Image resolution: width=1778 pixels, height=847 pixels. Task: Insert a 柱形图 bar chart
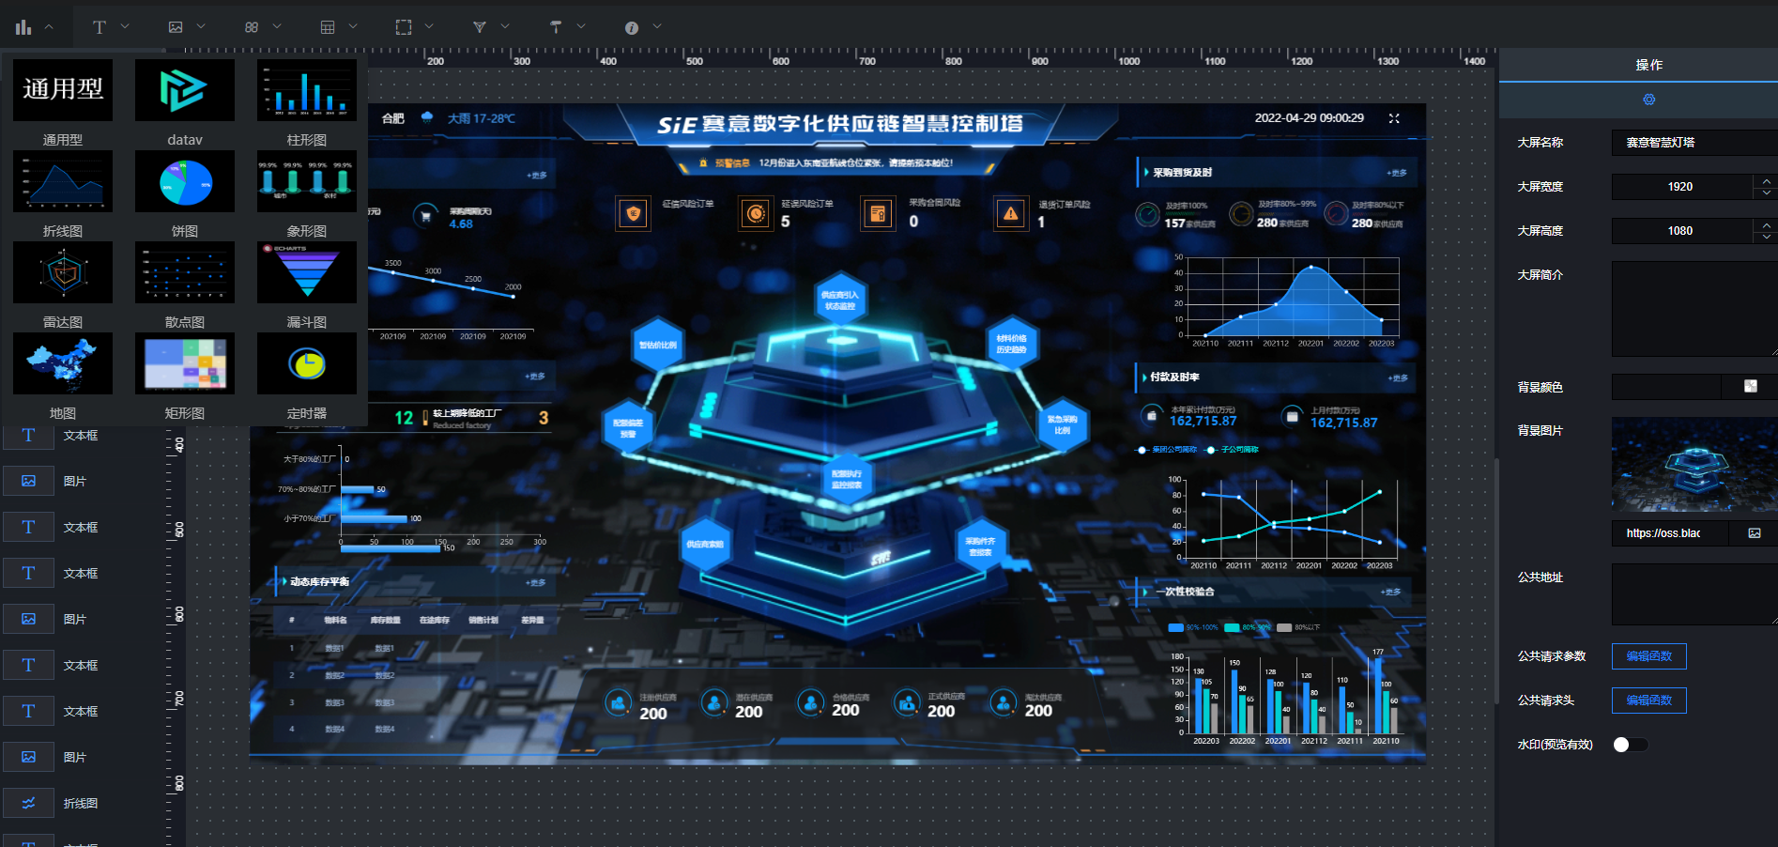(x=307, y=90)
